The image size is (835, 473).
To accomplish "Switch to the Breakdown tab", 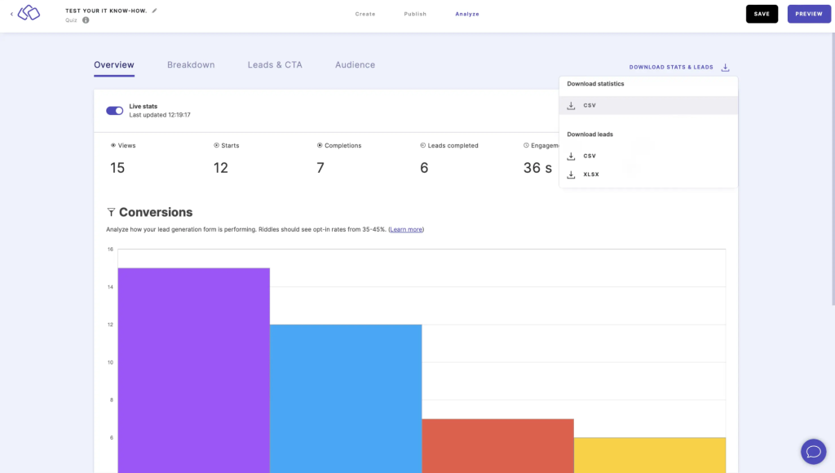I will click(x=191, y=65).
